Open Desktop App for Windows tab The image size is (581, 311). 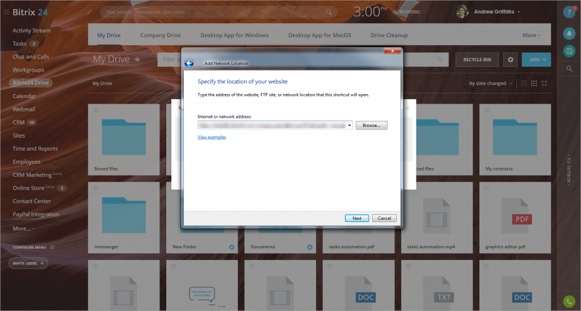234,35
